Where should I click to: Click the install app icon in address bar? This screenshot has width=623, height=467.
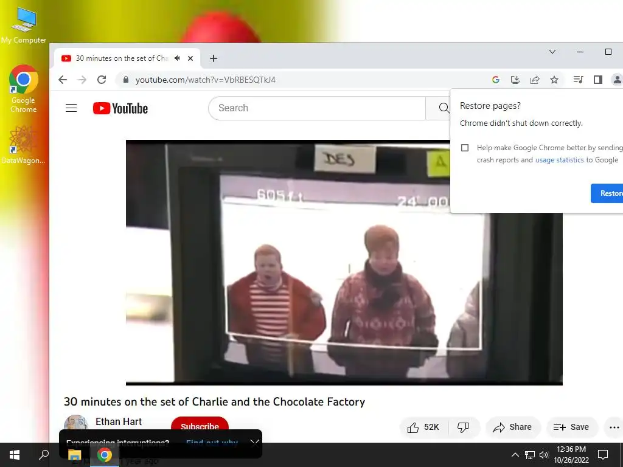pos(515,80)
